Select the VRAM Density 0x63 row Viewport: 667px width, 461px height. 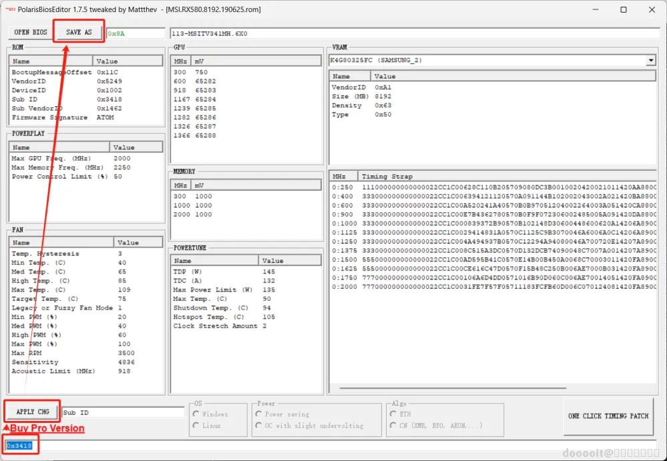493,105
